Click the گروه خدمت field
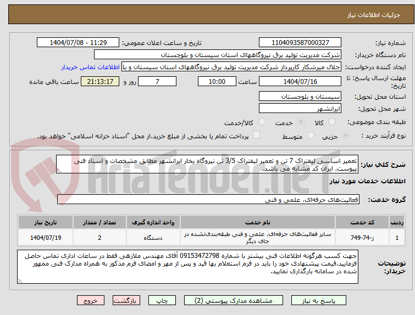This screenshot has width=415, height=315. [x=208, y=200]
